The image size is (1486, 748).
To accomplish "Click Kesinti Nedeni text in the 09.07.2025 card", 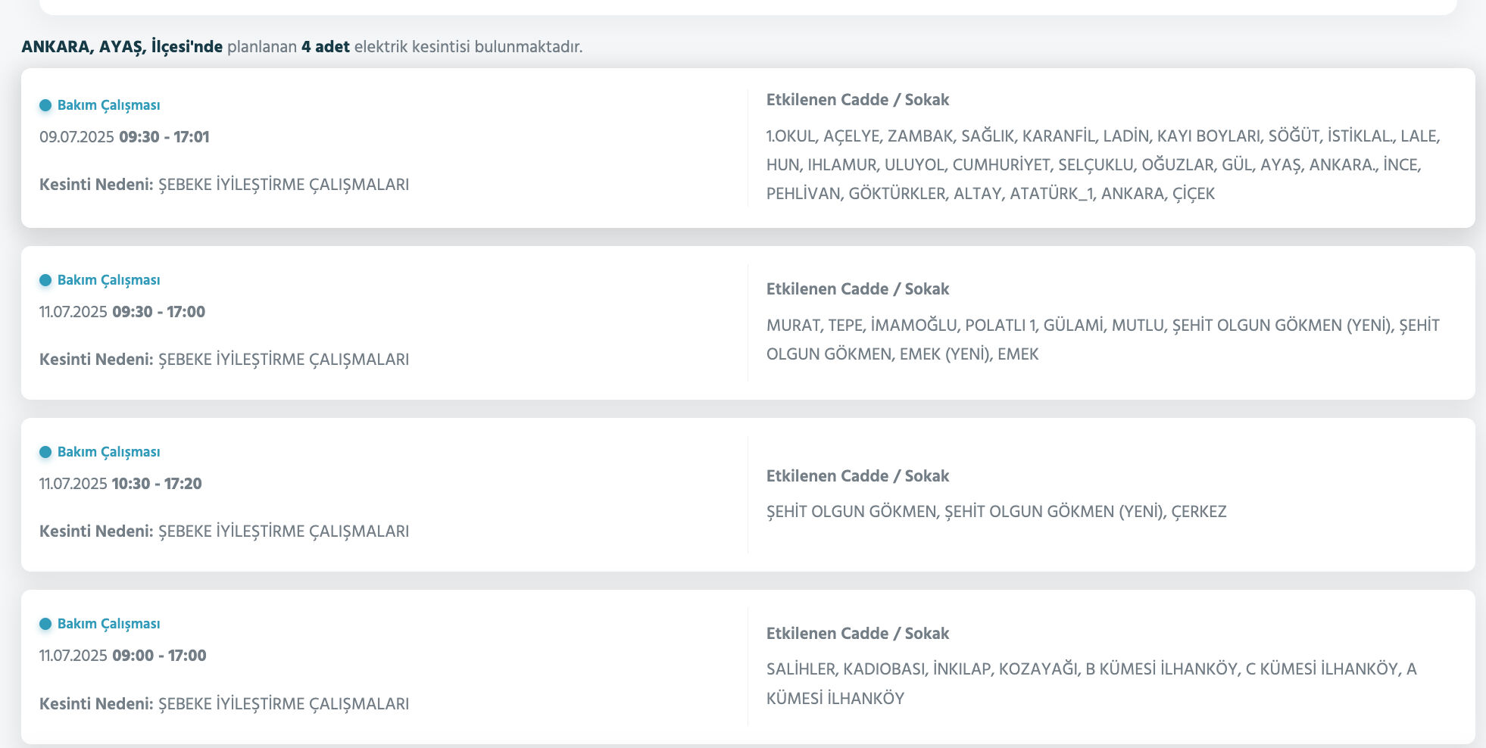I will click(x=224, y=185).
